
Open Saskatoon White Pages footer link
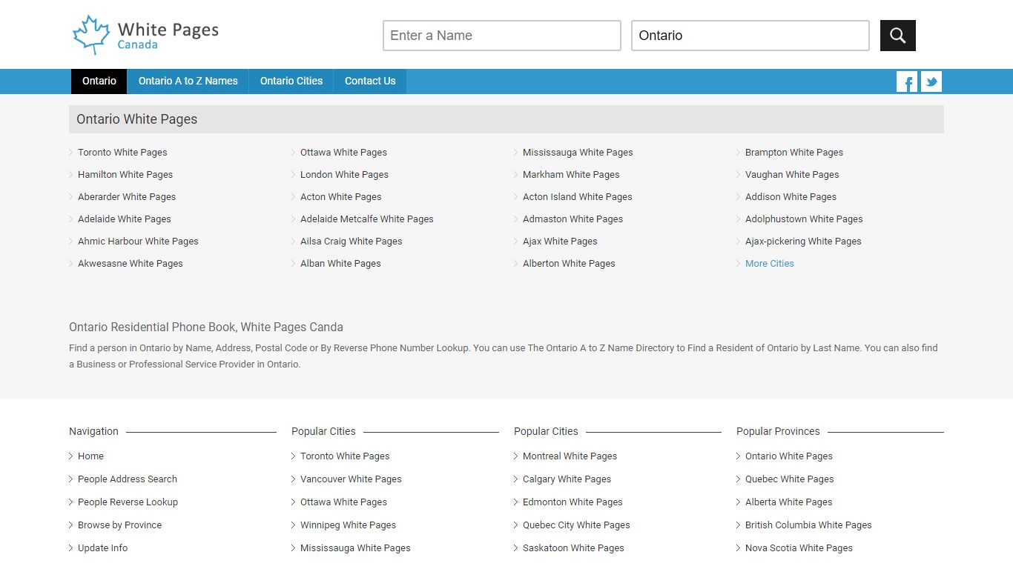click(x=573, y=548)
